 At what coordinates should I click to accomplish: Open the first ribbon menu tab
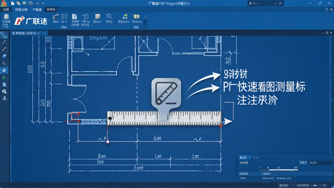point(6,9)
